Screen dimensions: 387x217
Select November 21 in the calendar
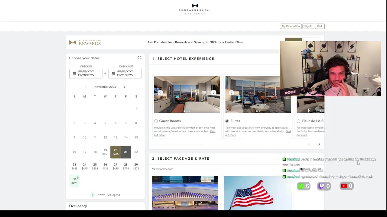126,152
